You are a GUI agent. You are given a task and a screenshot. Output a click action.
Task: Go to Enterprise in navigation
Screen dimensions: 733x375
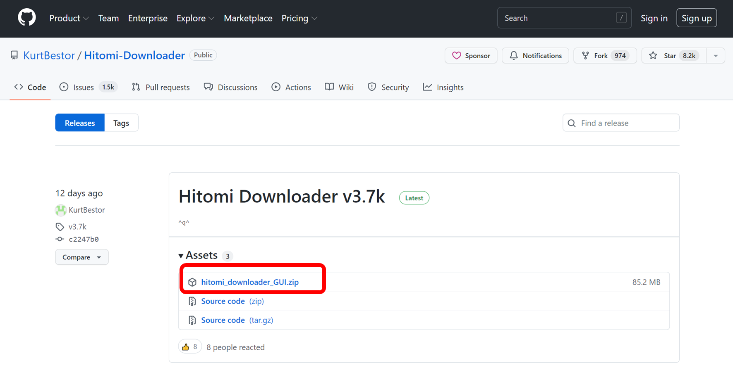(x=148, y=18)
